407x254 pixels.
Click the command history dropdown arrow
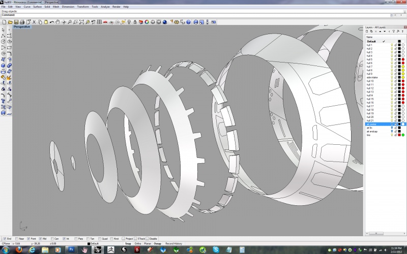coord(392,15)
